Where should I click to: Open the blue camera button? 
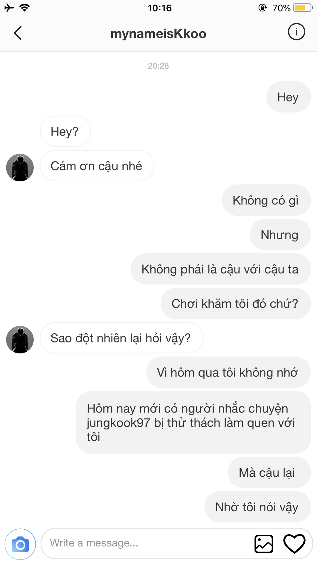click(x=20, y=544)
